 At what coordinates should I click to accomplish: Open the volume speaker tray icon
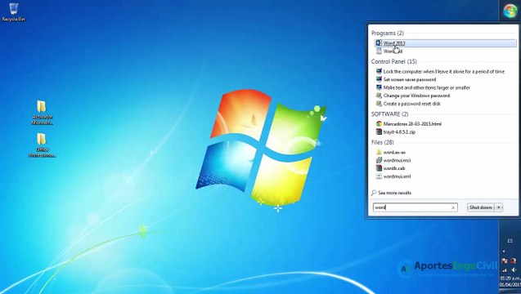point(514,270)
